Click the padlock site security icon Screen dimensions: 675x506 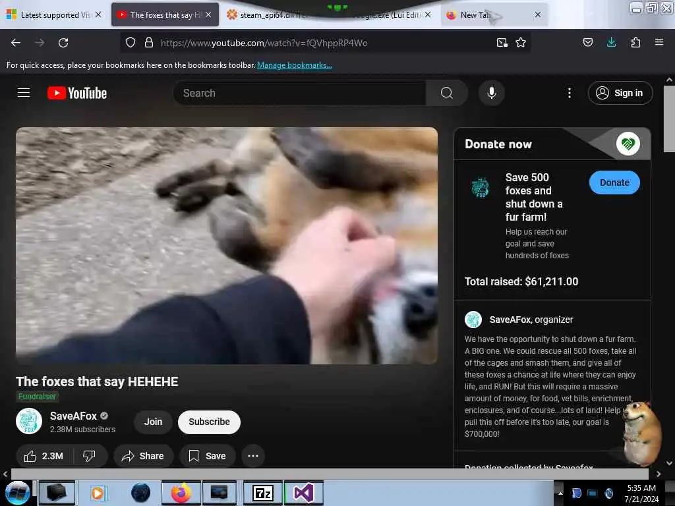pos(149,43)
